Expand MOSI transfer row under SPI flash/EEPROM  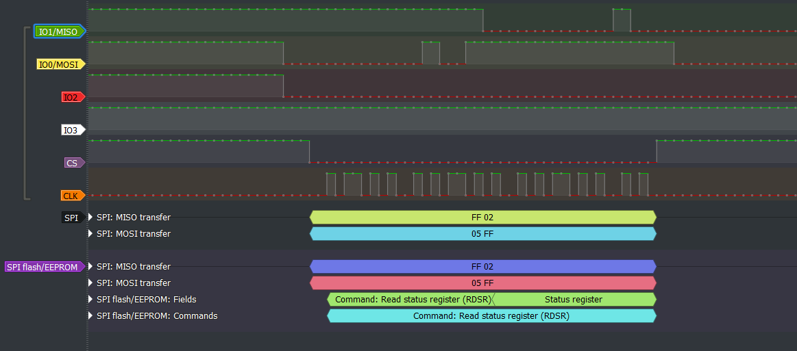coord(90,283)
